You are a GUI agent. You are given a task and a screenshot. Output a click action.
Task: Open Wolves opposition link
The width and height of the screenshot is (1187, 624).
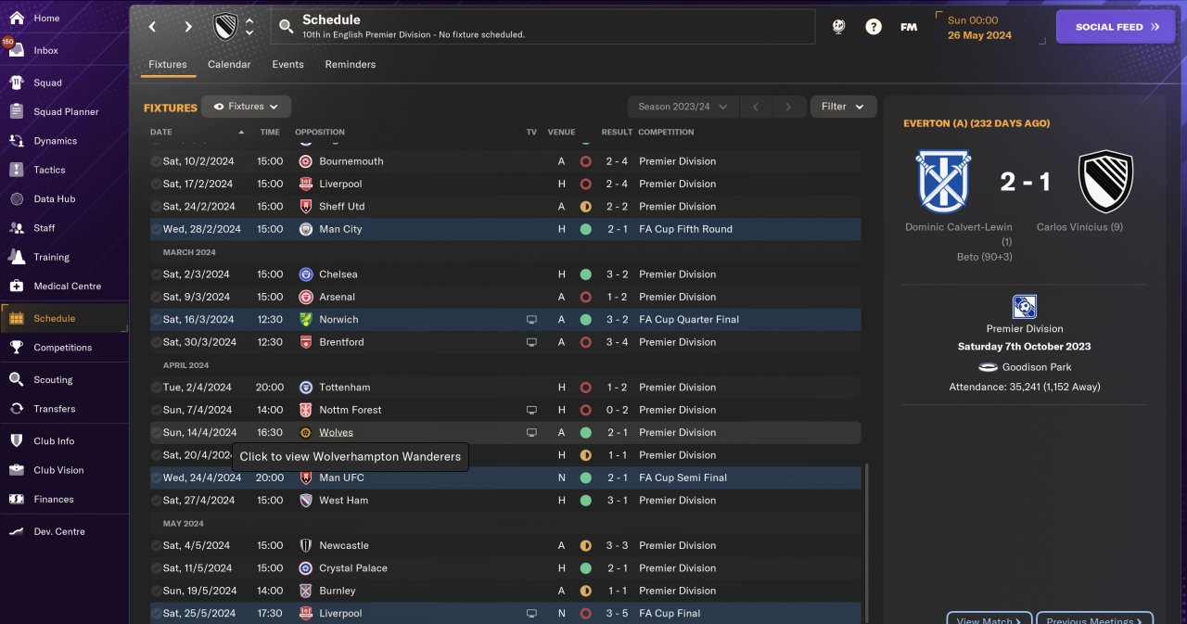[x=336, y=433]
